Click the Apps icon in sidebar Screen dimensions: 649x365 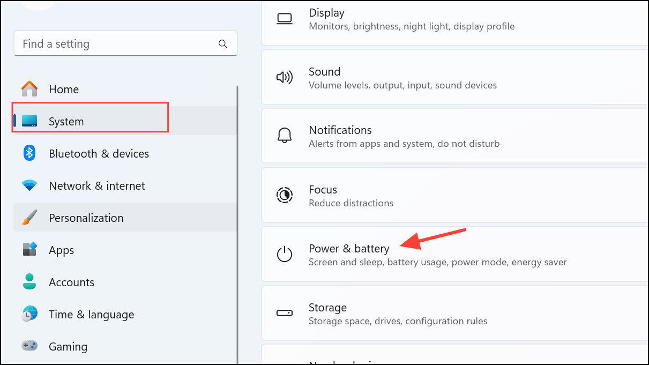click(29, 250)
